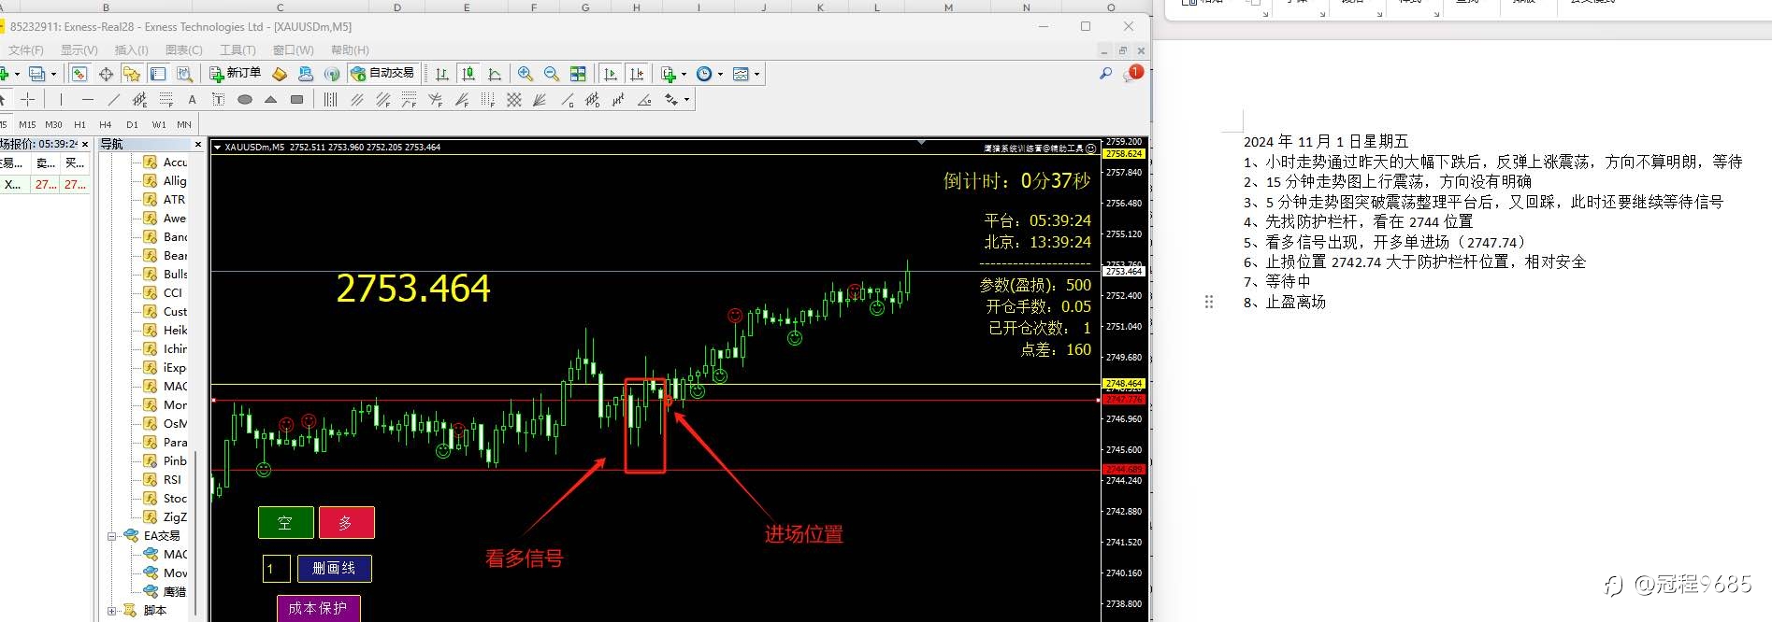
Task: Tile chart windows with grid icon
Action: pyautogui.click(x=578, y=74)
